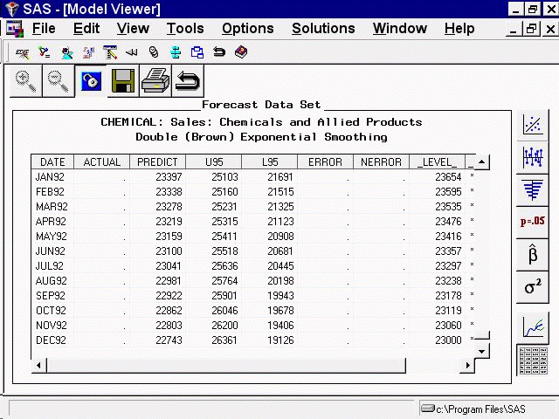Open the p=.05 statistical tests view
This screenshot has width=559, height=419.
point(532,221)
